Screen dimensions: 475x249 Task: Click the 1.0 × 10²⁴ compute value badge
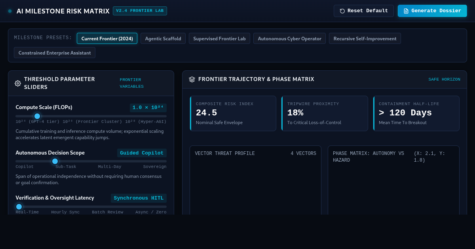tap(148, 108)
